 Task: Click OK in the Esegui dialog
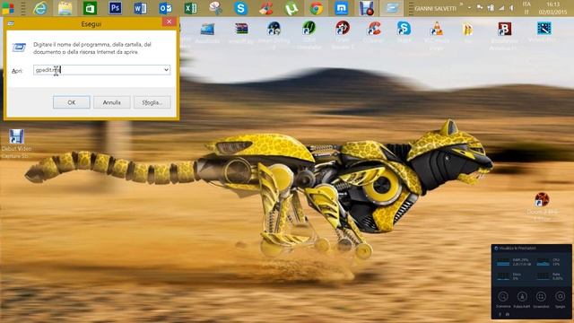click(x=72, y=102)
